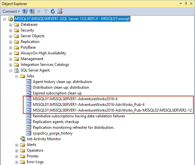Select 'Replication agents checkup' job
This screenshot has height=165, width=195.
tap(56, 122)
